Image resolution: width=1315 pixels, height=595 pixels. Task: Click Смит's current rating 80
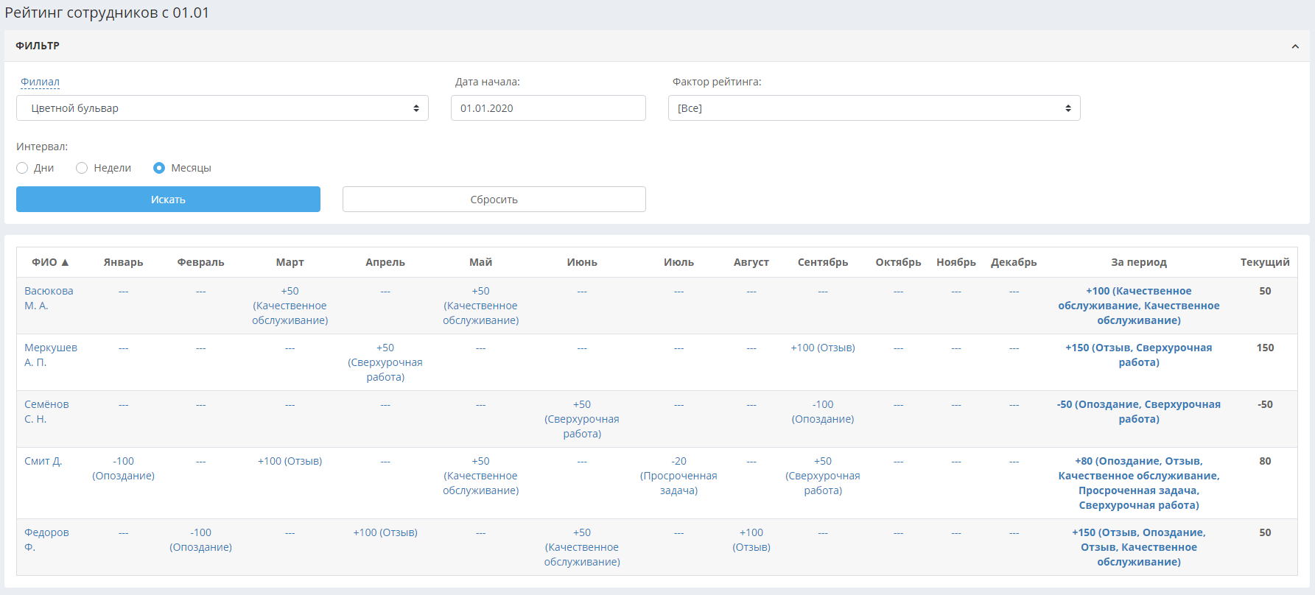(x=1265, y=461)
